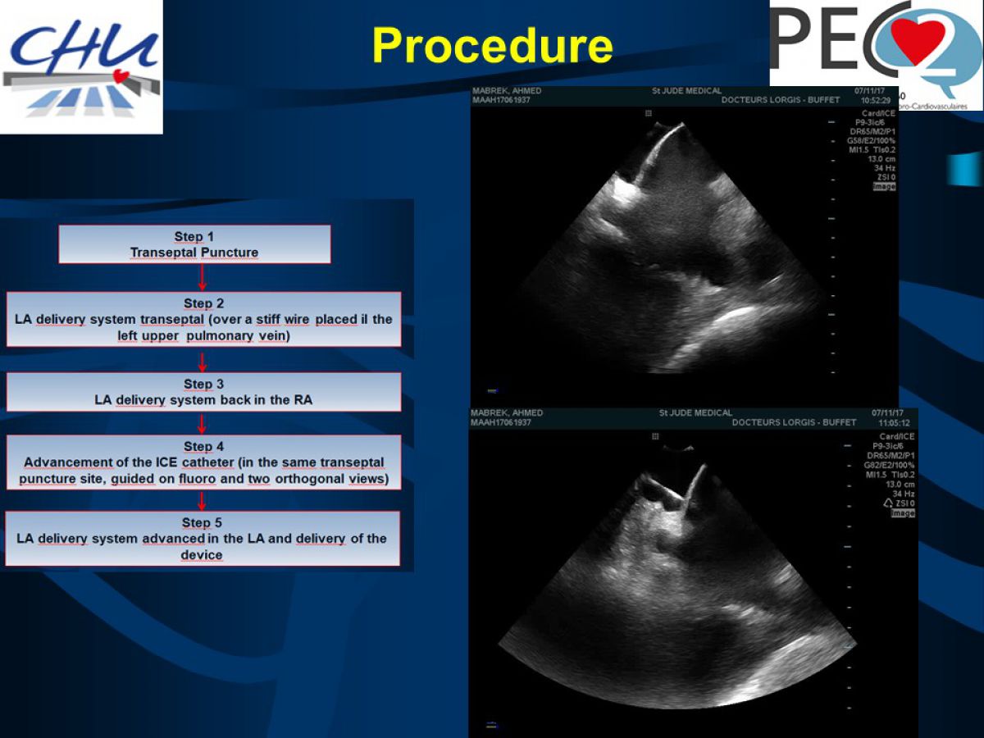Click the Step 3 delivery system back in RA box
The width and height of the screenshot is (984, 738).
(203, 392)
